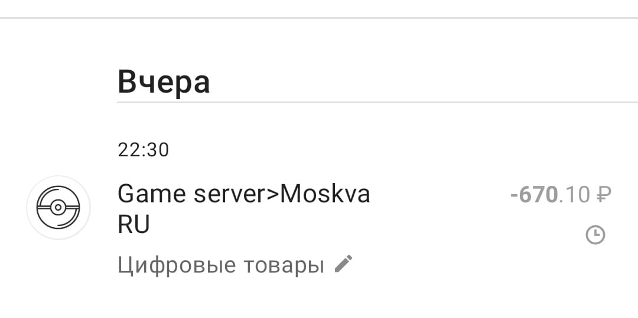Click the top separator line above Вчера

pyautogui.click(x=319, y=18)
